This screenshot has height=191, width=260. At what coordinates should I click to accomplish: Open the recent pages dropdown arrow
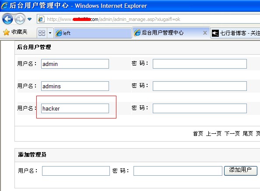tap(29, 19)
